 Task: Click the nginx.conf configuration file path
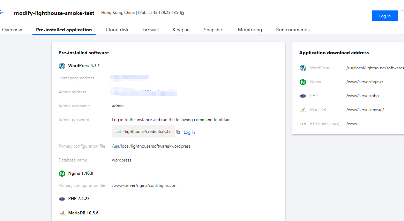(145, 186)
